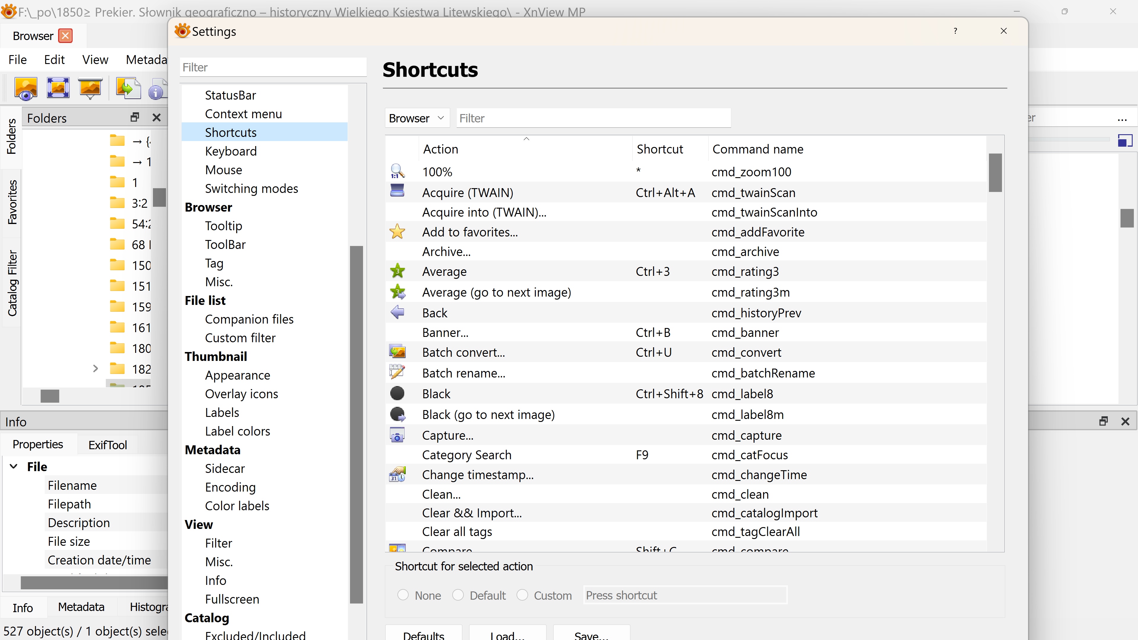Select Keyboard in the settings tree
The width and height of the screenshot is (1138, 640).
tap(231, 151)
